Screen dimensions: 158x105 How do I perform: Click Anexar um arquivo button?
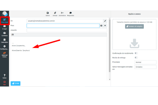(x=134, y=26)
